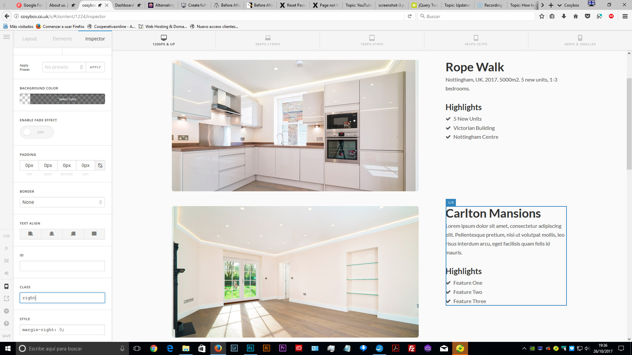This screenshot has height=355, width=632.
Task: Click the responsive device preview icon
Action: click(6, 286)
